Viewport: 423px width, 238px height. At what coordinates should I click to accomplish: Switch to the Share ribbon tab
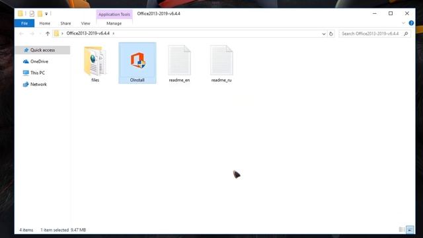click(65, 24)
